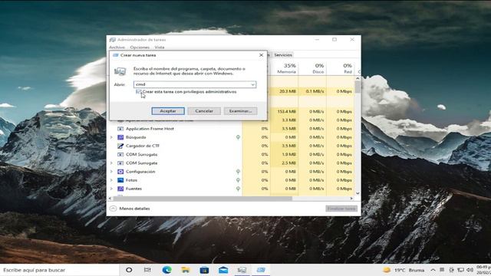Click the Configuración gear process icon
This screenshot has width=491, height=276.
click(x=120, y=172)
